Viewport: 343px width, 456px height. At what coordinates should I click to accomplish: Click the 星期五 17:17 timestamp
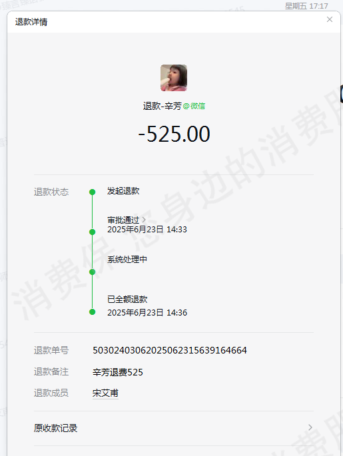coord(306,6)
